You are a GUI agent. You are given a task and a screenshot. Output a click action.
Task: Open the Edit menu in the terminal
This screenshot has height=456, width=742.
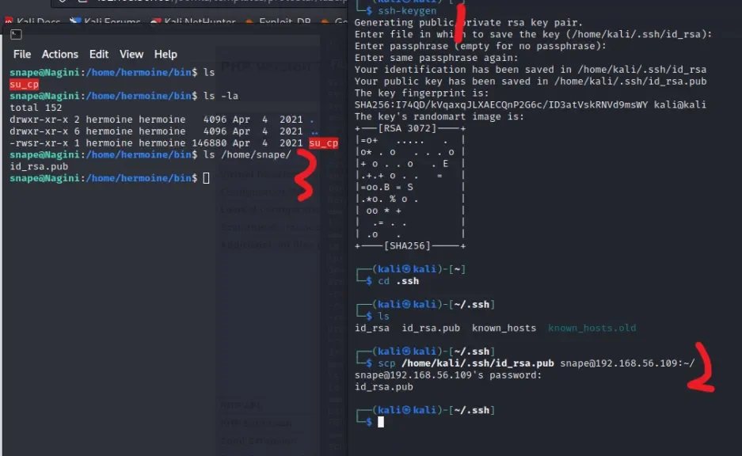coord(99,54)
